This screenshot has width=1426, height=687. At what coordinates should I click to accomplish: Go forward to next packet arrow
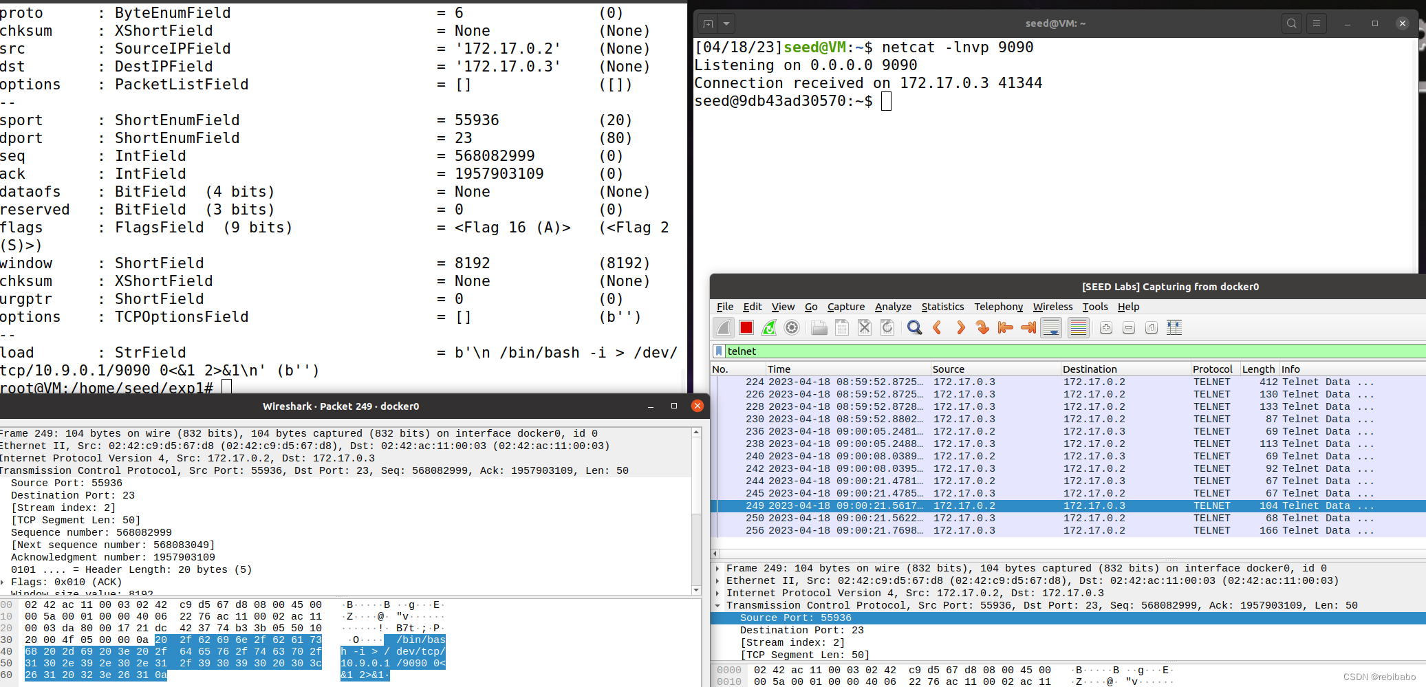pyautogui.click(x=960, y=328)
